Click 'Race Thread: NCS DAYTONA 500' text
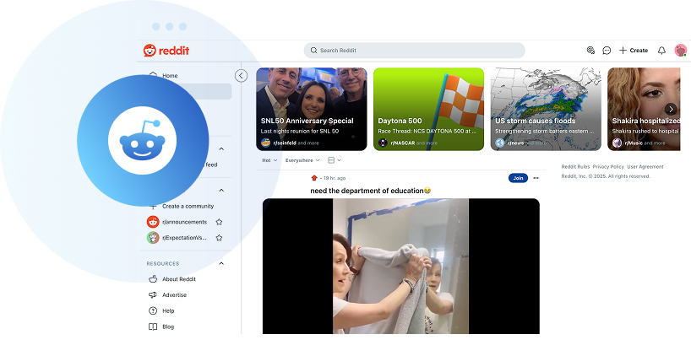Screen dimensions: 691x356 point(427,131)
